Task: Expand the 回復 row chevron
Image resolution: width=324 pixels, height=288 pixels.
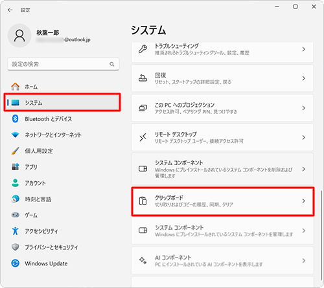Action: [x=303, y=78]
